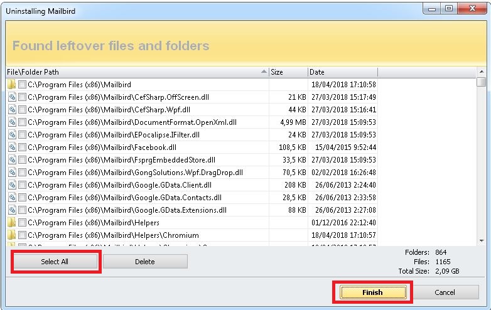
Task: Click date 15/04/2015 9:52:44
Action: coord(345,147)
